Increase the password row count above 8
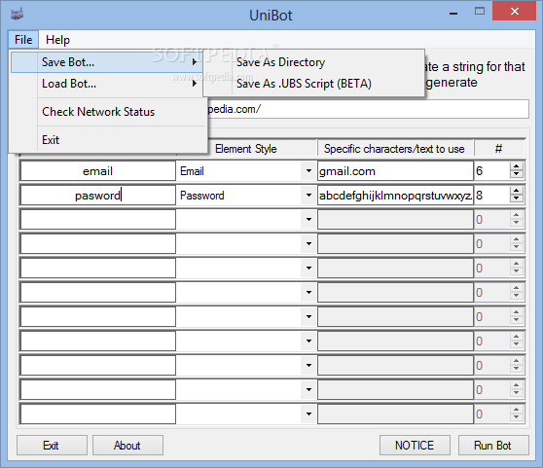This screenshot has height=468, width=543. (517, 191)
